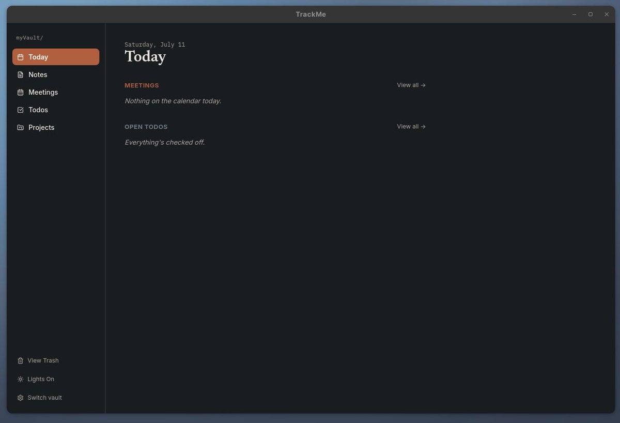Click the gear icon beside Switch vault

coord(20,398)
